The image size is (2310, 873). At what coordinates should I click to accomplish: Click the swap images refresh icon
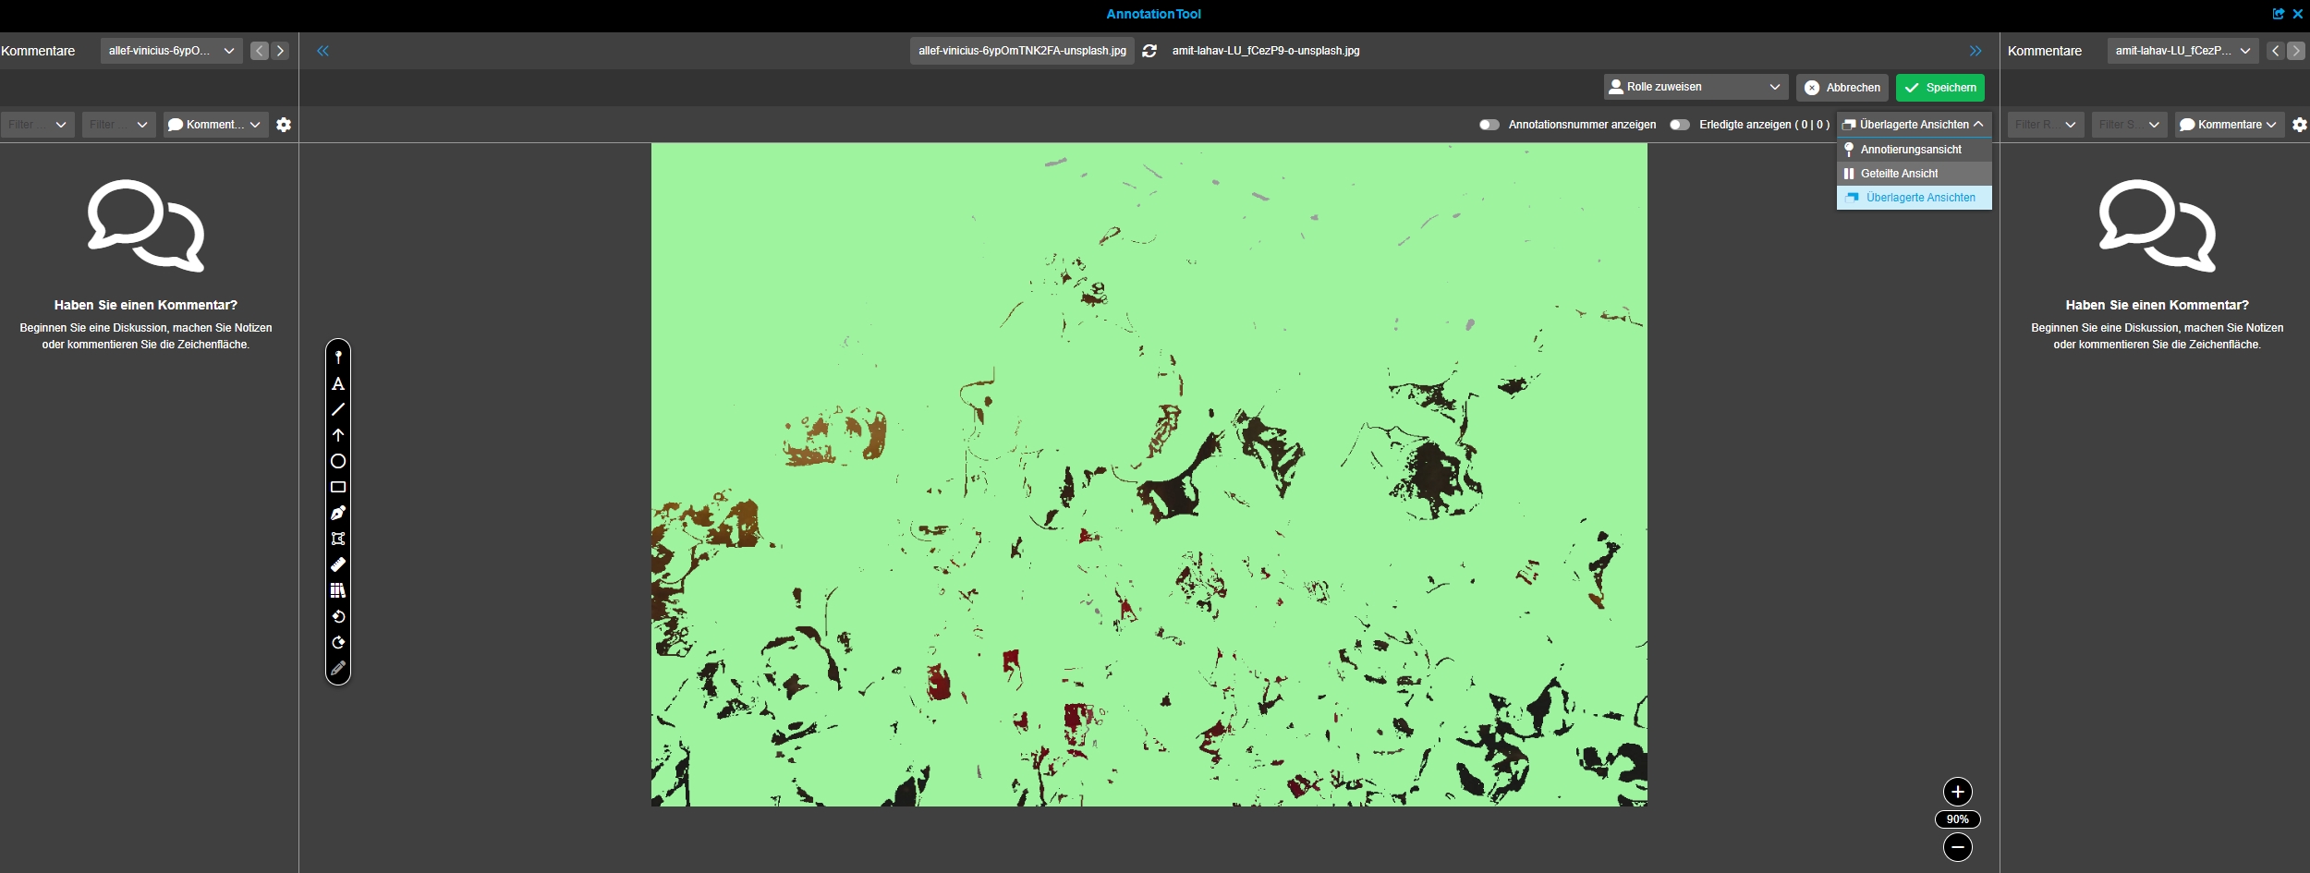pyautogui.click(x=1149, y=51)
